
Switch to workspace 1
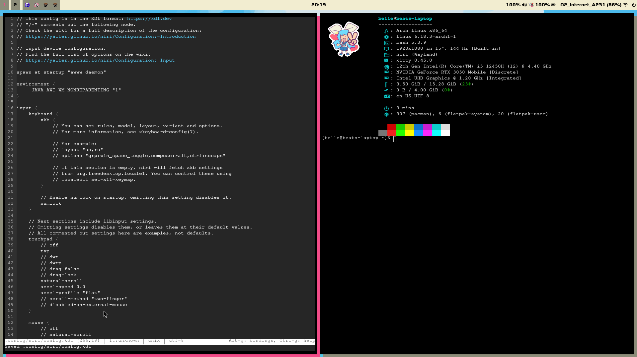(5, 5)
